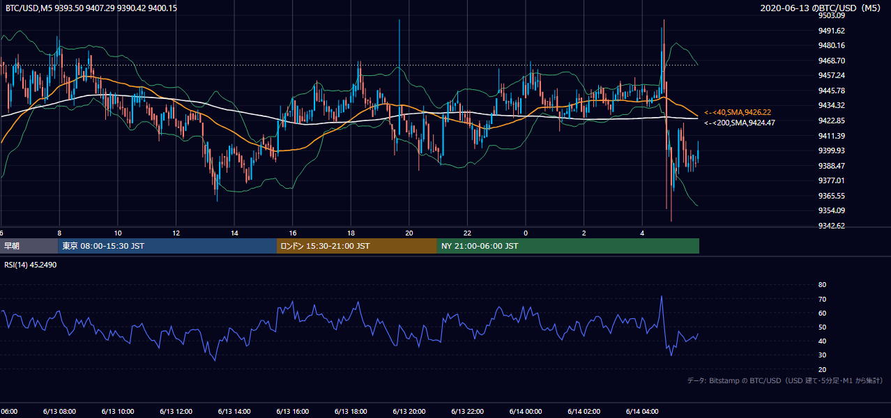Click the RSI(14) 45.2490 indicator label

click(x=31, y=265)
